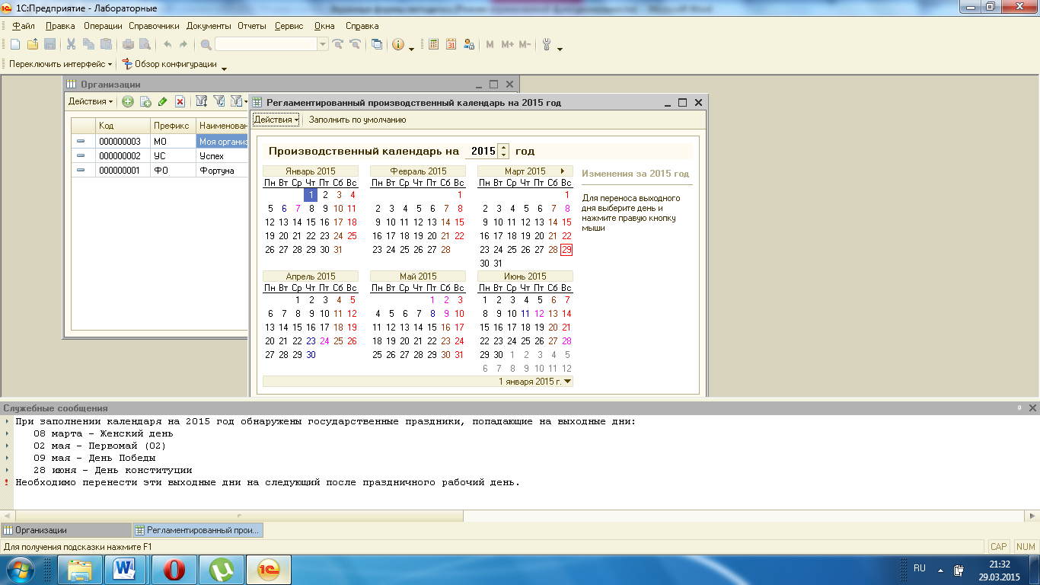Open the dropdown arrow after wrench icon
Viewport: 1040px width, 585px height.
coord(560,49)
